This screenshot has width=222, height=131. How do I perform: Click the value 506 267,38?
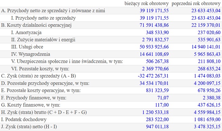pyautogui.click(x=157, y=61)
